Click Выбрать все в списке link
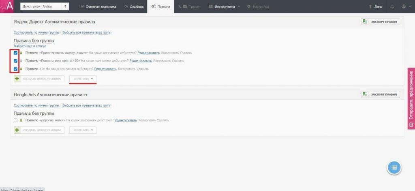The height and width of the screenshot is (191, 415). (30, 46)
